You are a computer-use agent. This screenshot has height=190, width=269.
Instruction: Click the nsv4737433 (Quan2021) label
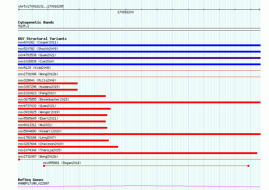pyautogui.click(x=37, y=106)
